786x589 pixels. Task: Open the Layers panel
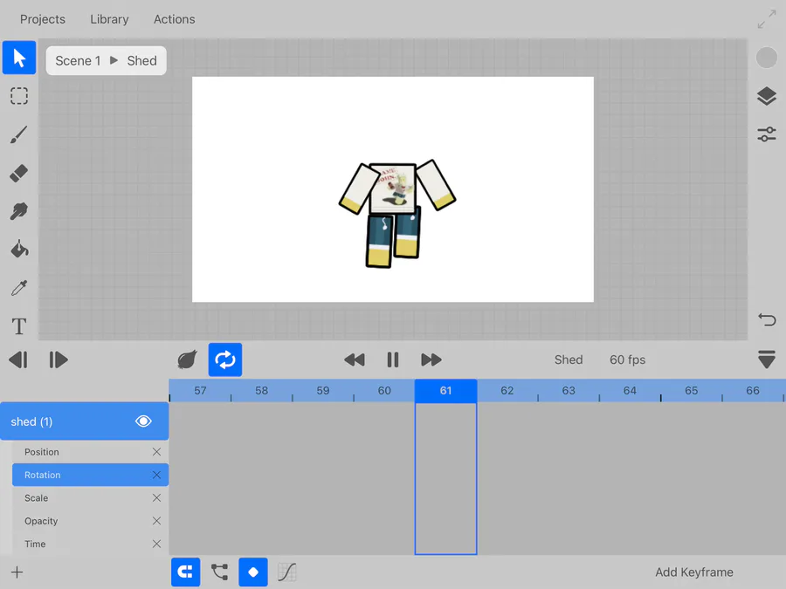[767, 96]
